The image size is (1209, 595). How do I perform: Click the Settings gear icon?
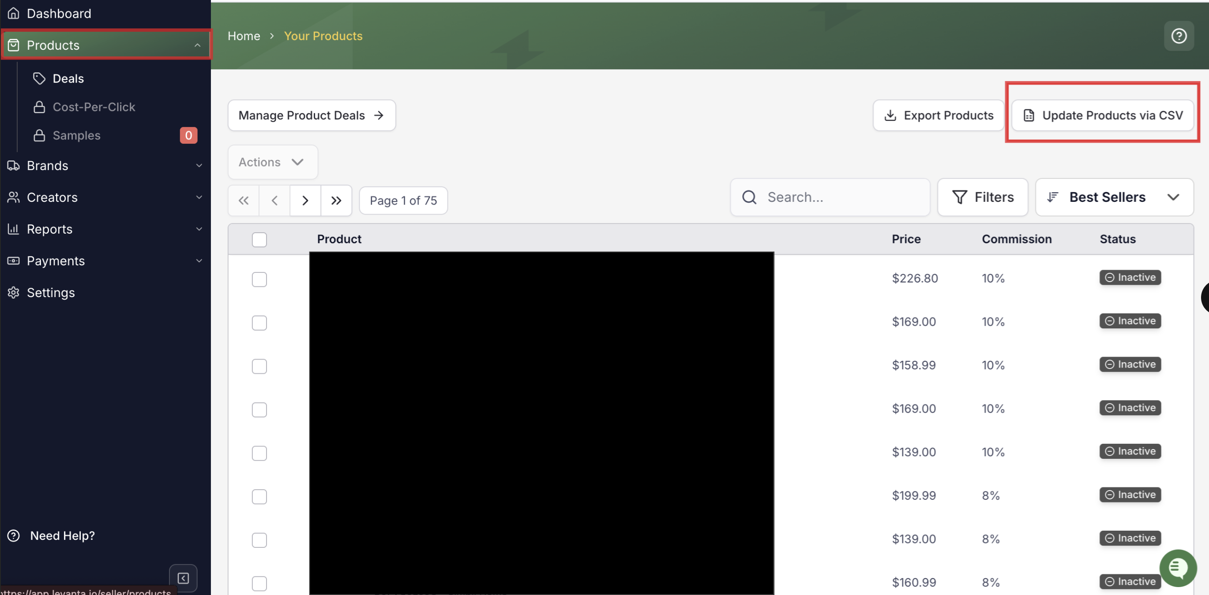(14, 293)
